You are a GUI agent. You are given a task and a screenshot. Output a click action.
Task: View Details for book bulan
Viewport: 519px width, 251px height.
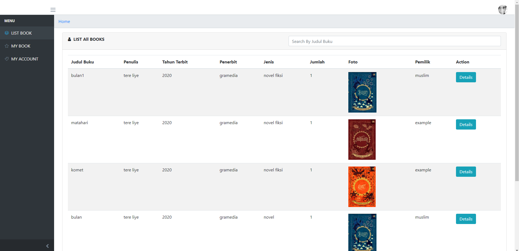(466, 219)
